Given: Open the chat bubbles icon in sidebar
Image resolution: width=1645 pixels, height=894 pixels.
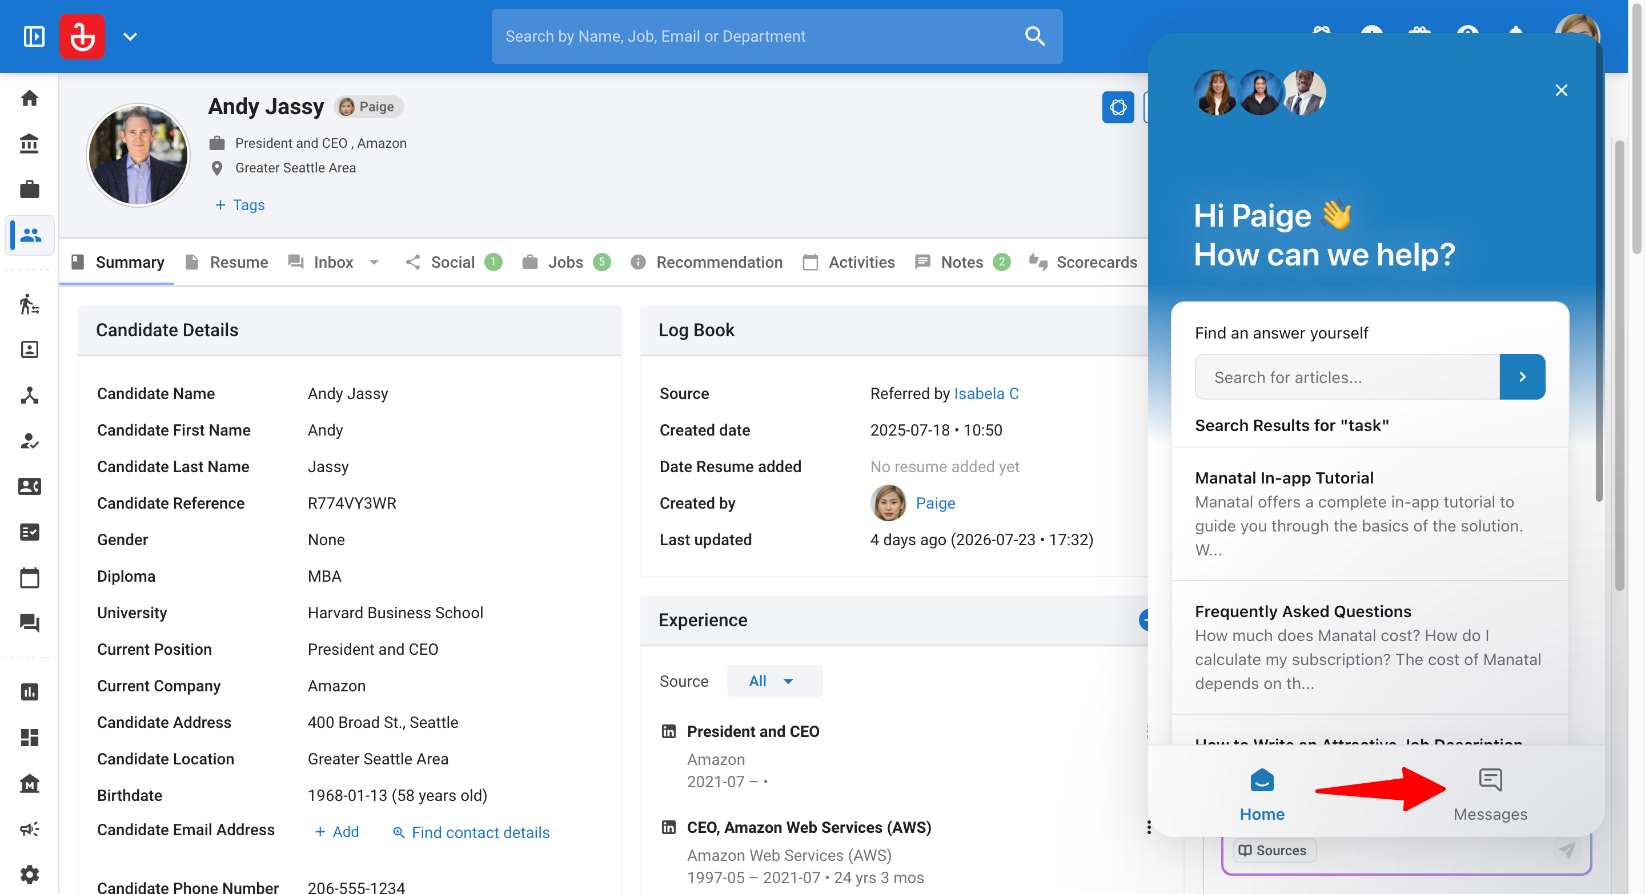Looking at the screenshot, I should (x=29, y=623).
